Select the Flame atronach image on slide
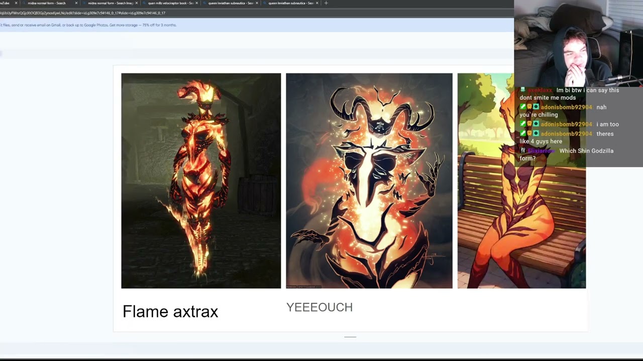643x361 pixels. click(x=201, y=180)
